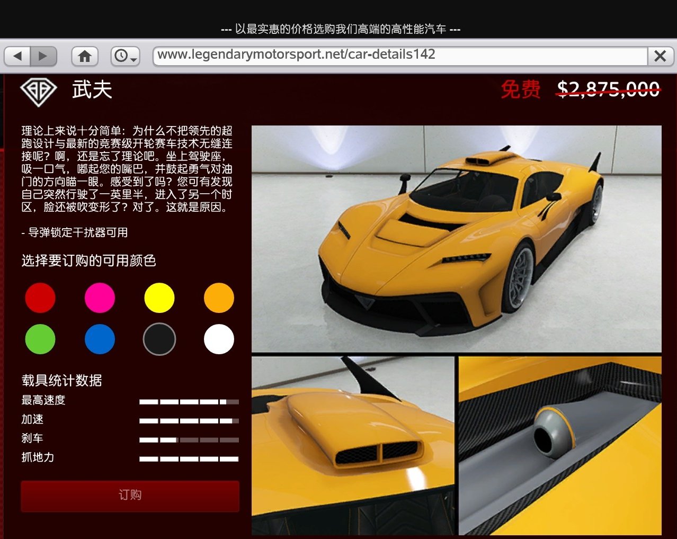
Task: Close the browser with the X button
Action: coord(660,56)
